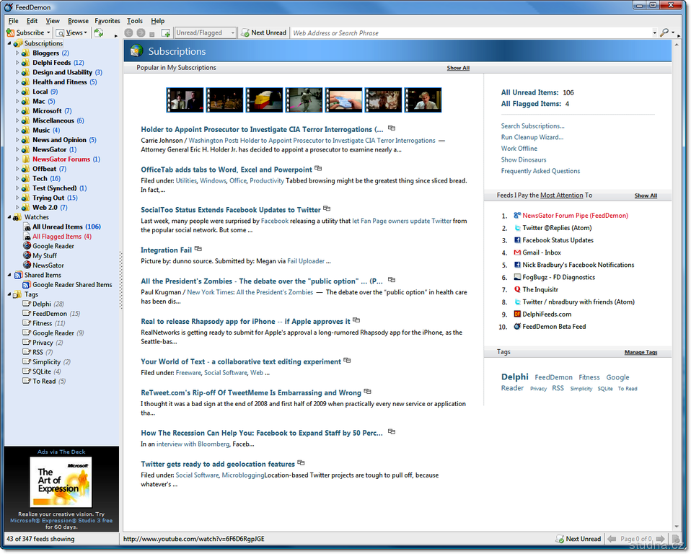Click Run Cleanup Wizard link
Viewport: 691px width, 554px height.
(x=532, y=137)
